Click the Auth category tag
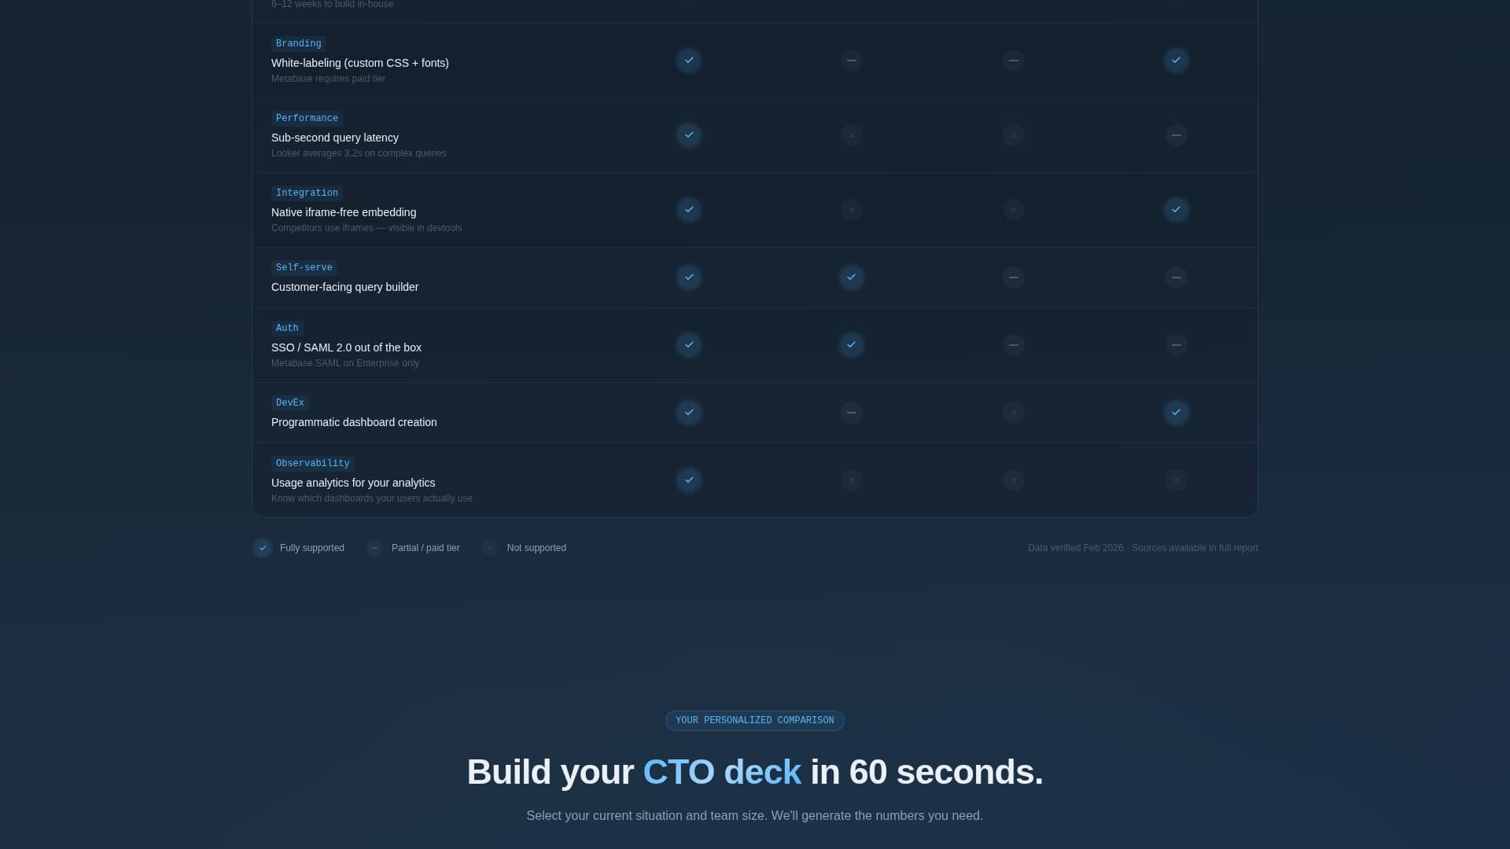This screenshot has width=1510, height=849. (287, 329)
